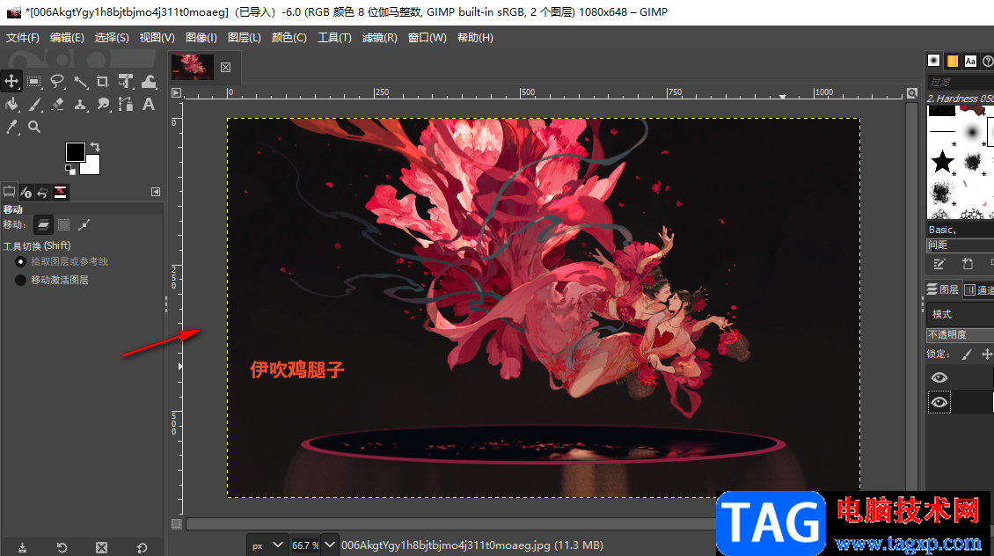Open the 帮助(H) menu
994x556 pixels.
[475, 38]
